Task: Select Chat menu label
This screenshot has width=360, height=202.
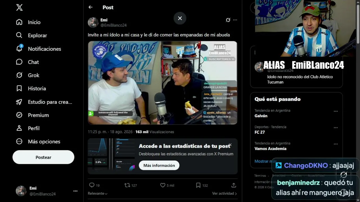Action: coord(33,62)
